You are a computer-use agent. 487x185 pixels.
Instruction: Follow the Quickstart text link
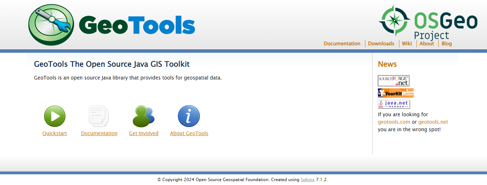coord(55,133)
